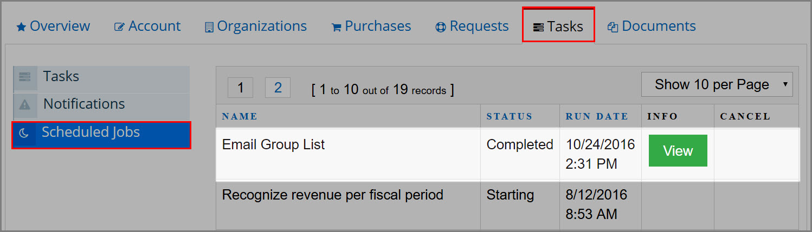Sort by the Status column header
Image resolution: width=812 pixels, height=232 pixels.
(510, 116)
